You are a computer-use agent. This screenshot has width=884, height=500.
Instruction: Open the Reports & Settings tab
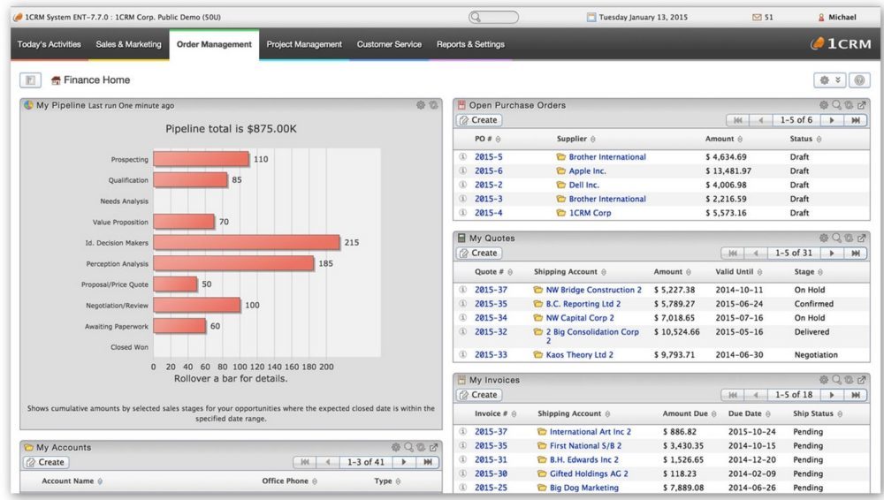click(470, 44)
